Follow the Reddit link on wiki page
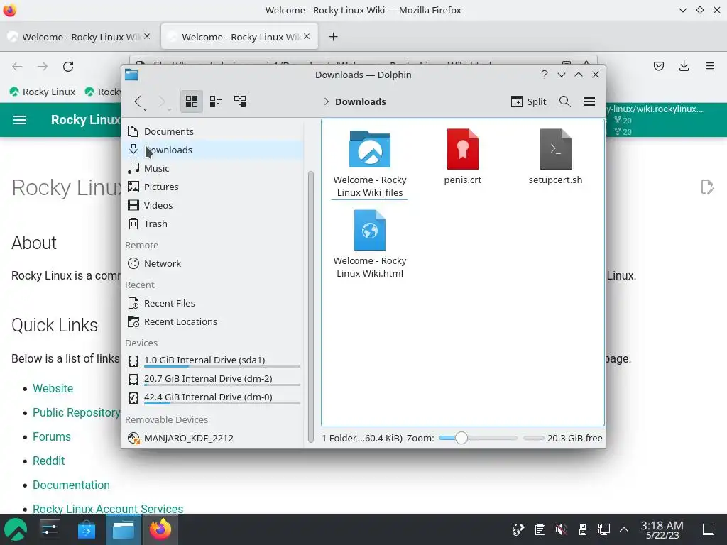Viewport: 727px width, 545px height. tap(49, 461)
